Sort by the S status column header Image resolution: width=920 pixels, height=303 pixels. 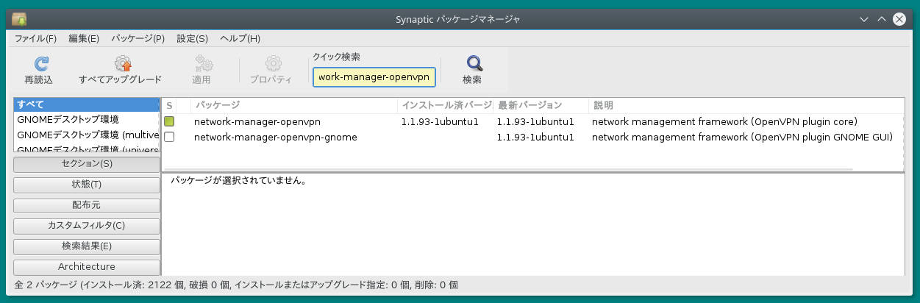(x=169, y=105)
